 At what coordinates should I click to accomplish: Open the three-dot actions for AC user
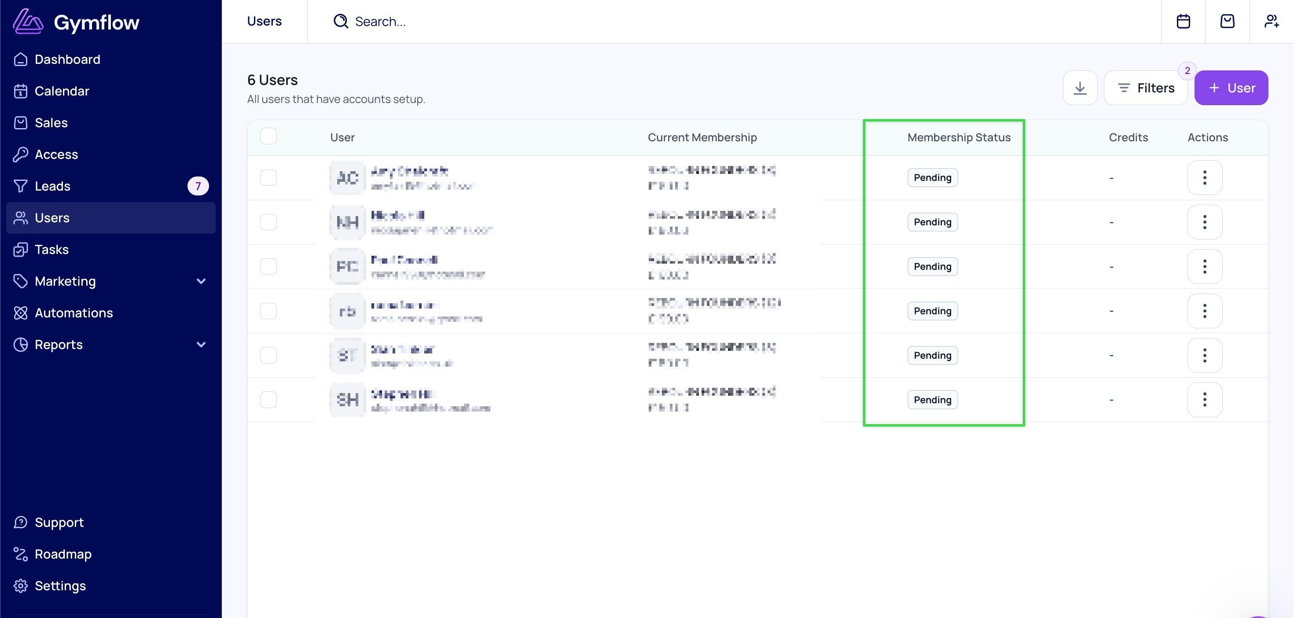1205,177
